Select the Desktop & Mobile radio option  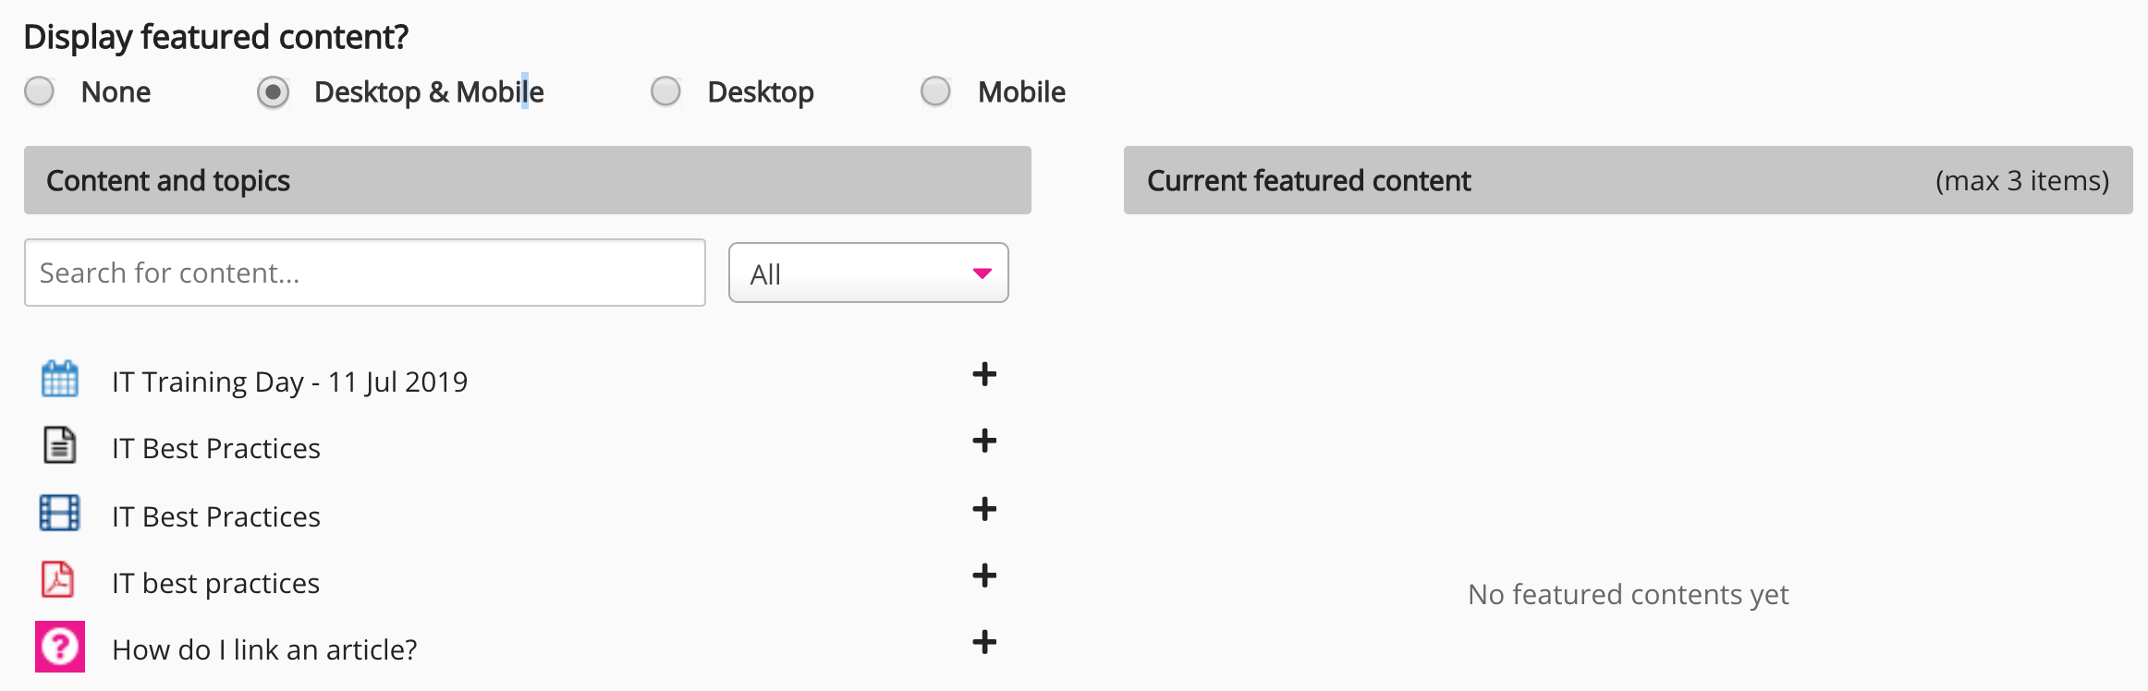pos(274,92)
